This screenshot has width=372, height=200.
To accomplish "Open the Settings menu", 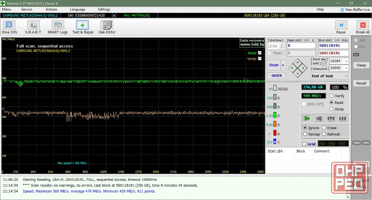I will point(104,10).
